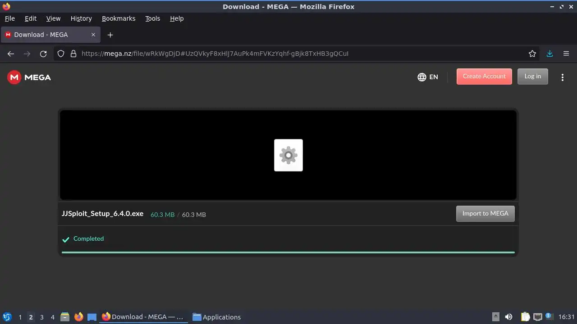Open the Help menu

[x=177, y=18]
